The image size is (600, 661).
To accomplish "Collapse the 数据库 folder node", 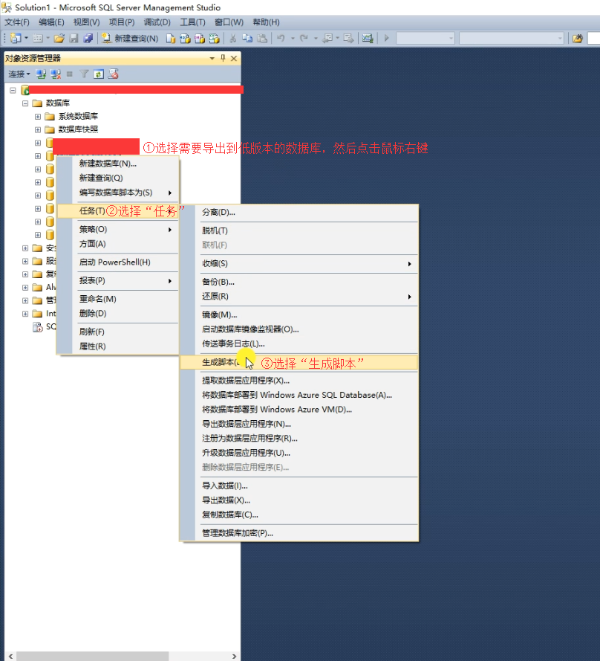I will (x=25, y=103).
